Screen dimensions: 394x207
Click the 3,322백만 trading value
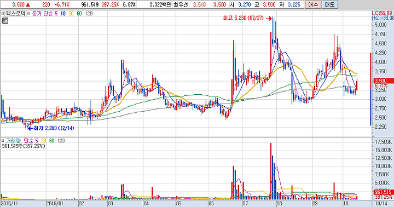[x=160, y=4]
